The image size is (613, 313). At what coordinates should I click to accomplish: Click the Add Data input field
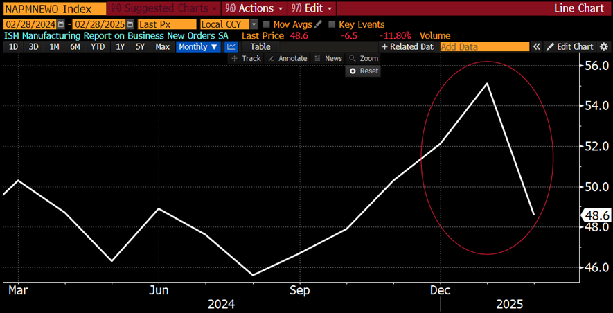[x=483, y=47]
